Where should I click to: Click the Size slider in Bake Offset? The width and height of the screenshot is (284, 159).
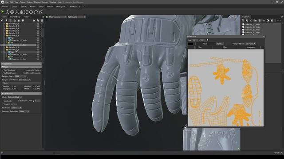click(x=200, y=47)
